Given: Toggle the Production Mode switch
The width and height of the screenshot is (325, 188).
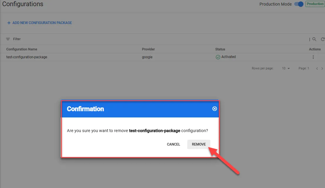Looking at the screenshot, I should pyautogui.click(x=299, y=4).
